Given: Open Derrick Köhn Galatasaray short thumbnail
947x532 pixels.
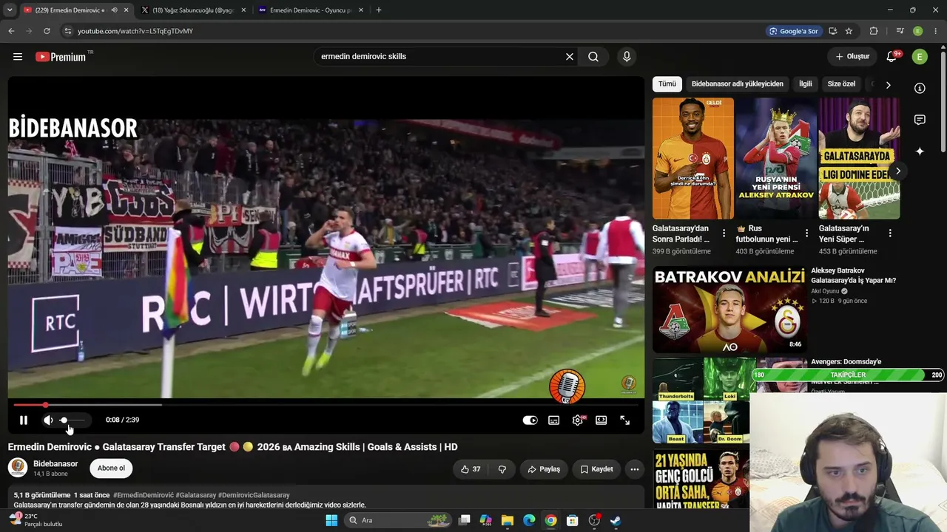Looking at the screenshot, I should click(693, 158).
